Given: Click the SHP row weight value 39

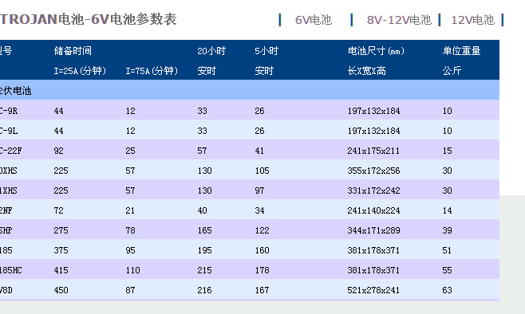Looking at the screenshot, I should [448, 230].
